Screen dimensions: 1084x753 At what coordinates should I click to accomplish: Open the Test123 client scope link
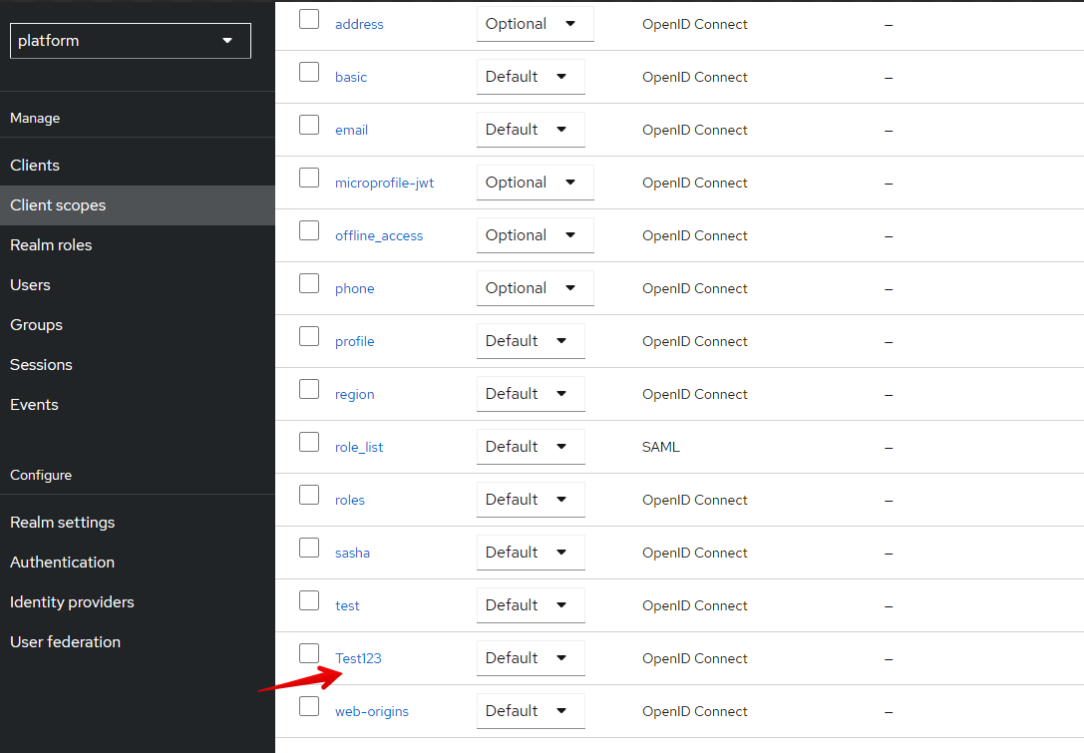point(358,658)
